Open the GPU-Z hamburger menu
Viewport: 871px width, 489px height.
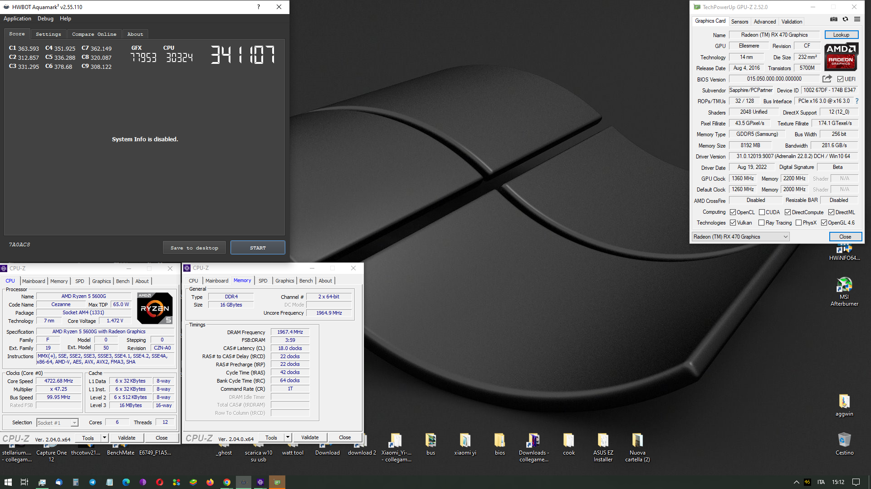coord(857,19)
